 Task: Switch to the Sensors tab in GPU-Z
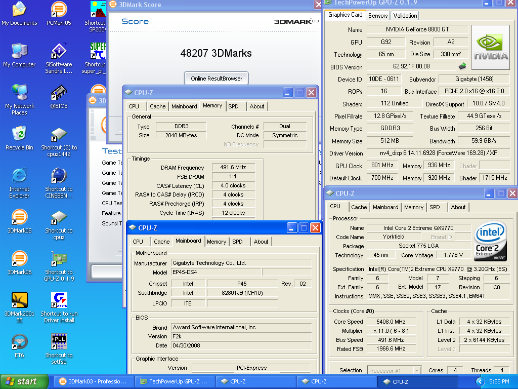click(377, 16)
